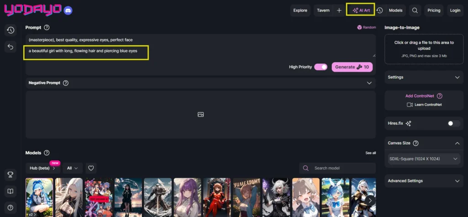Open the generation history icon beside Models
The image size is (468, 217).
click(380, 11)
